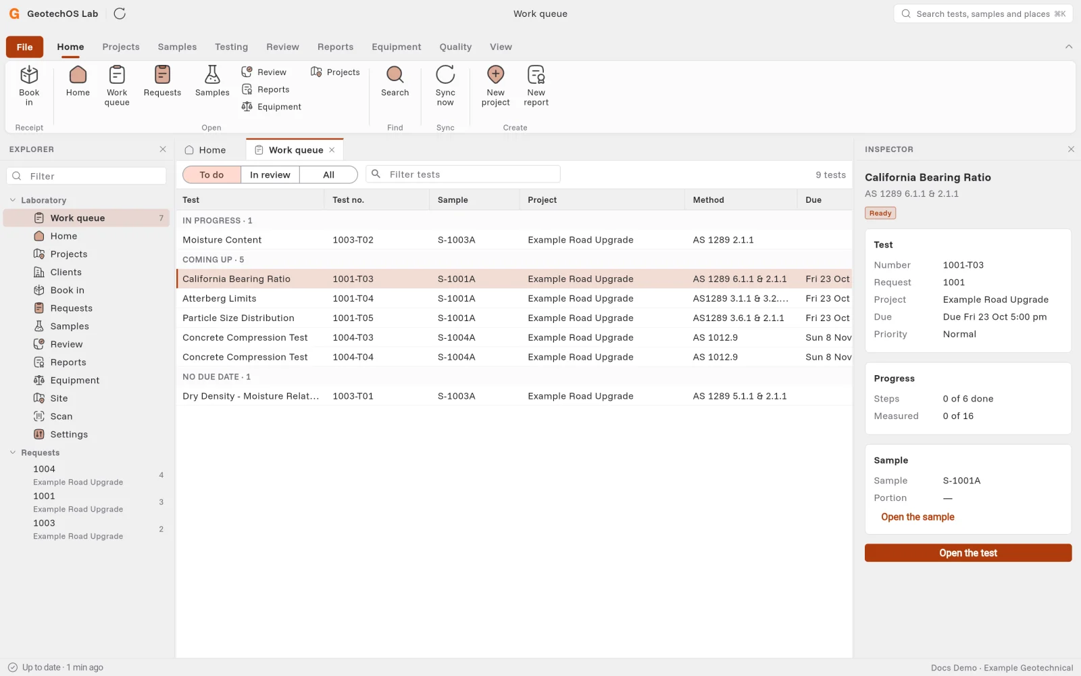This screenshot has height=676, width=1081.
Task: Collapse the Laboratory tree section
Action: 13,200
